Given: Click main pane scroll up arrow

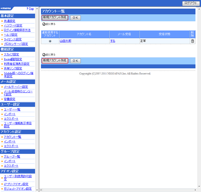Looking at the screenshot, I should click(199, 9).
